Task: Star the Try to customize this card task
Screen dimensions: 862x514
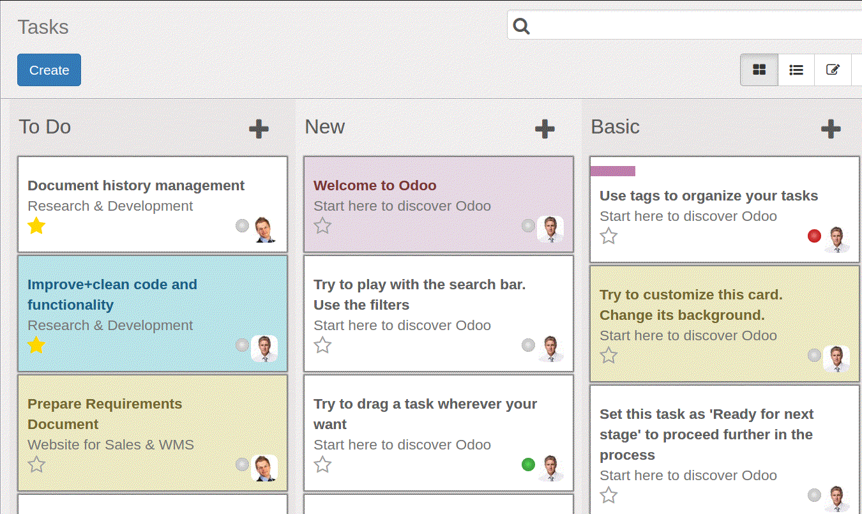Action: pyautogui.click(x=609, y=355)
